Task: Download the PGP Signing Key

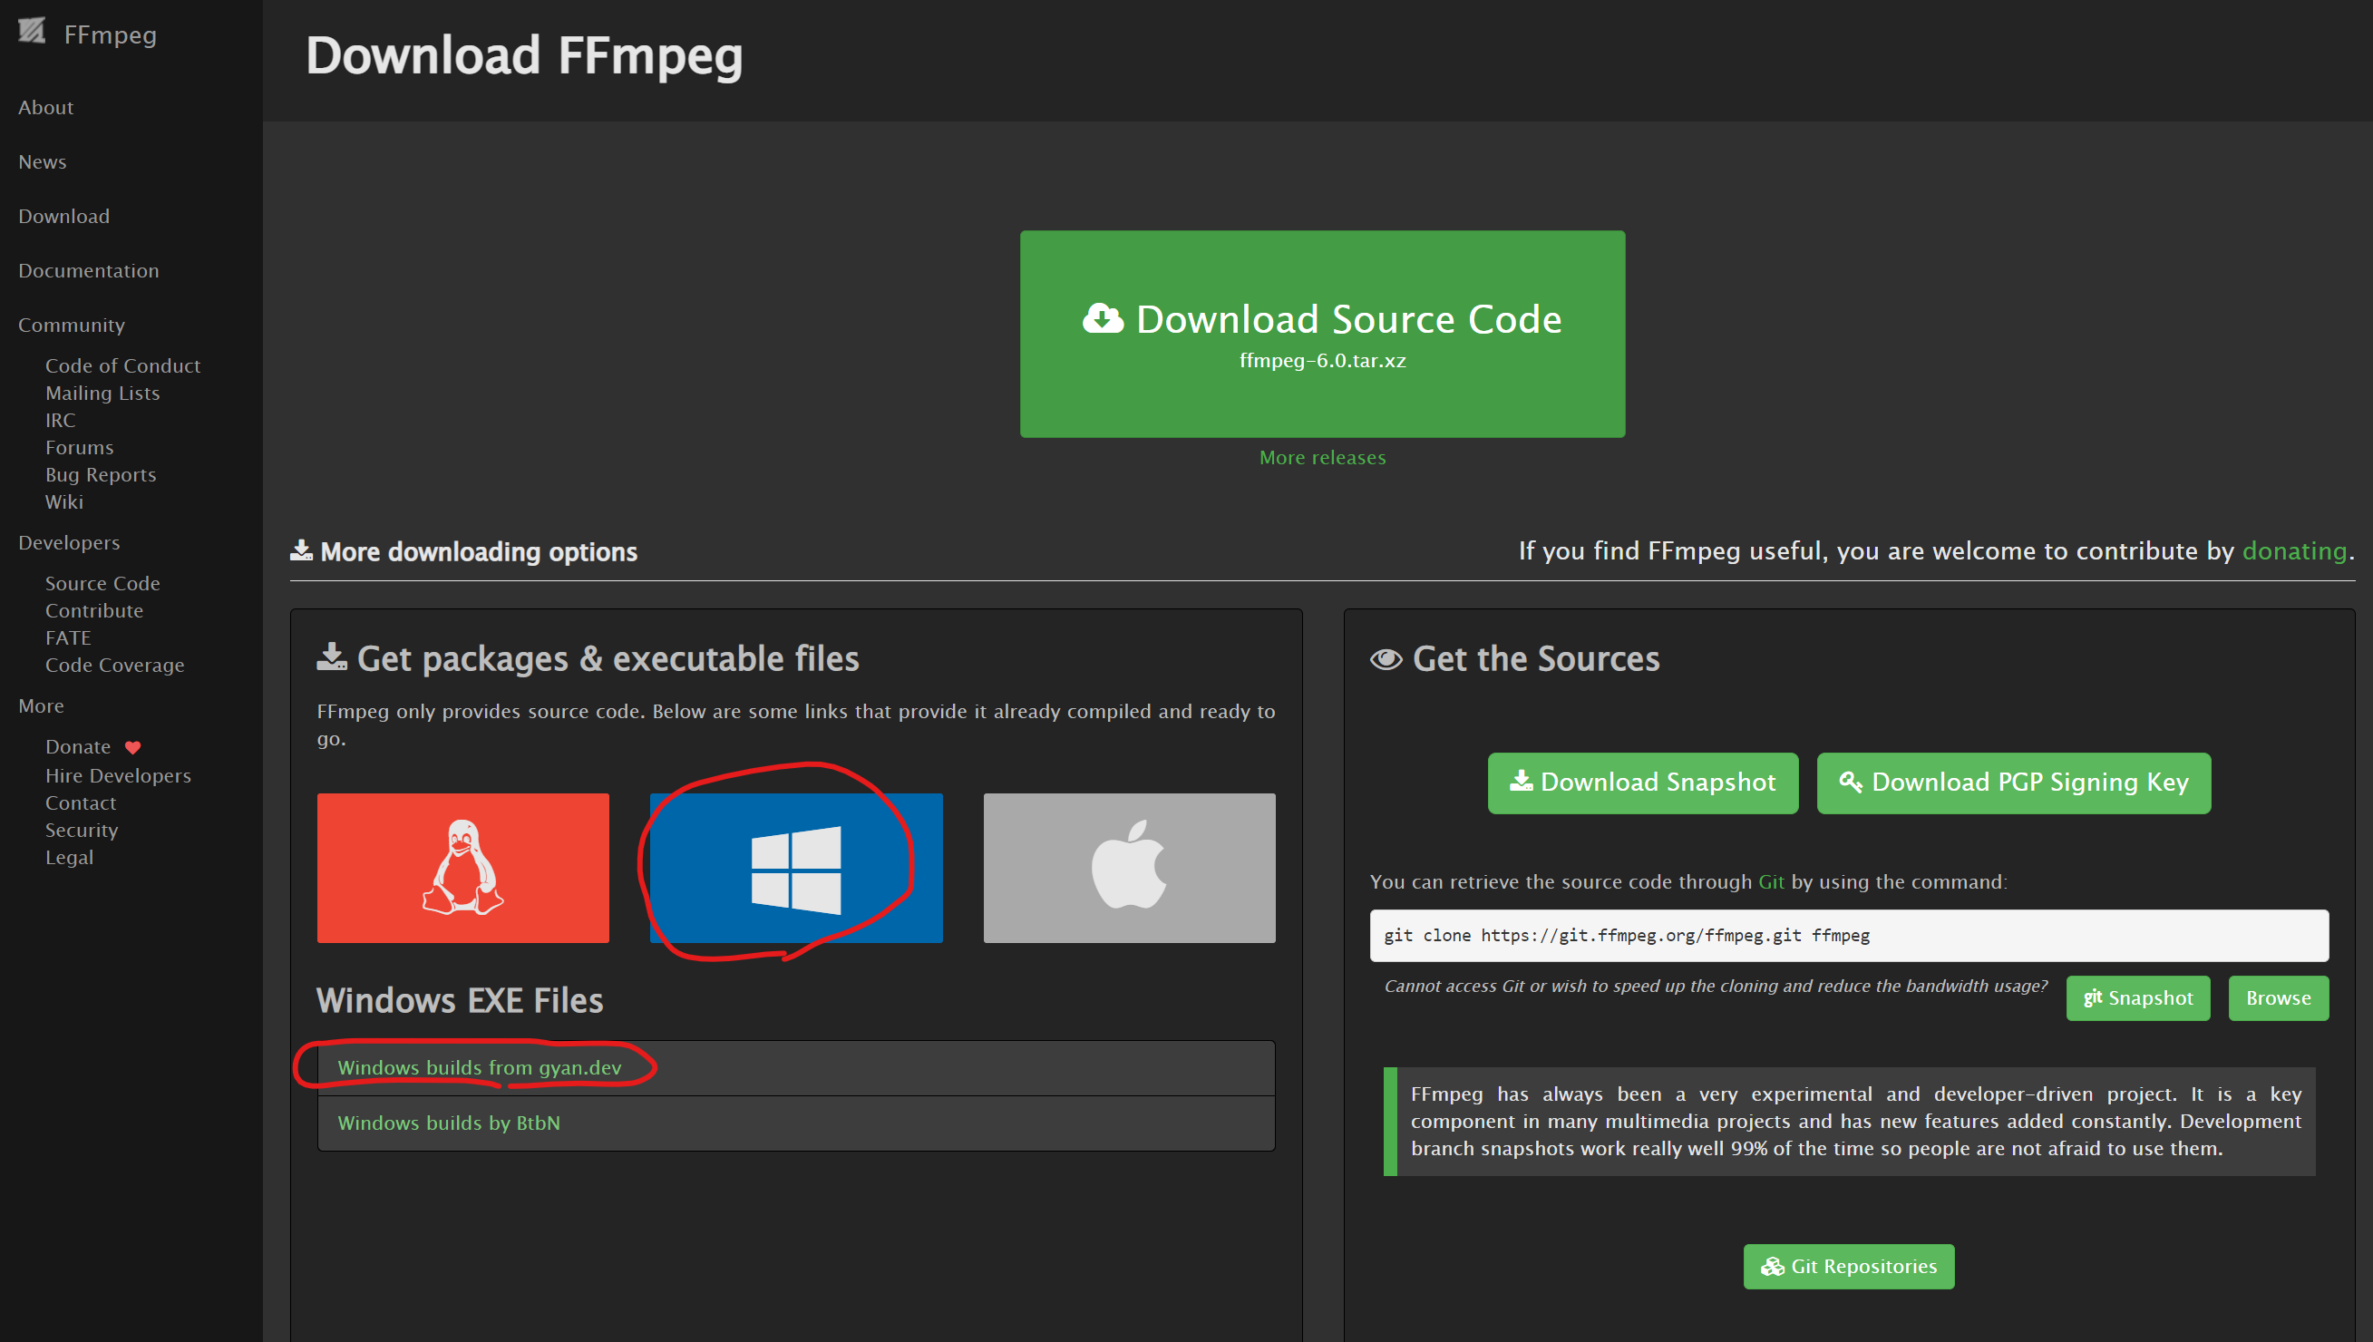Action: click(2013, 783)
